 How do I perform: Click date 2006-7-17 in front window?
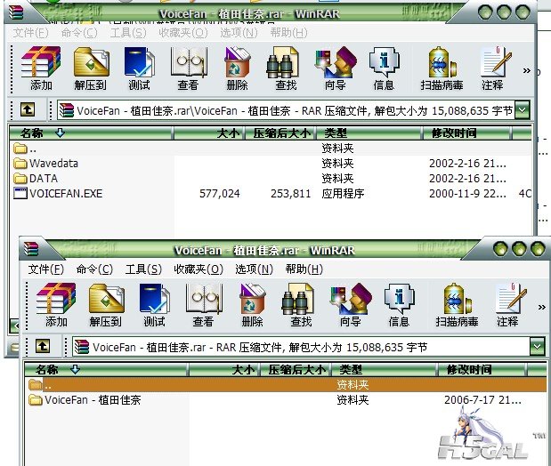482,400
